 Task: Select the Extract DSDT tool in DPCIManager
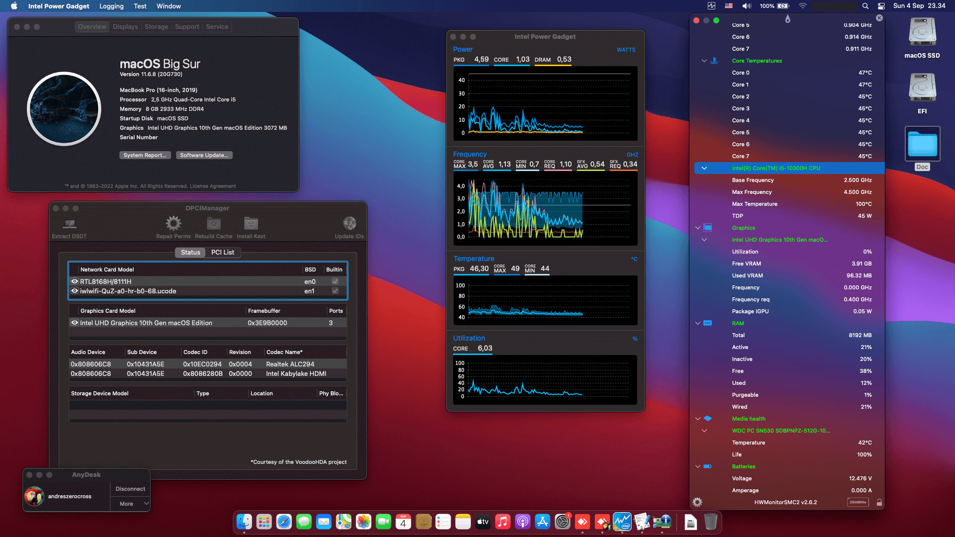tap(69, 227)
